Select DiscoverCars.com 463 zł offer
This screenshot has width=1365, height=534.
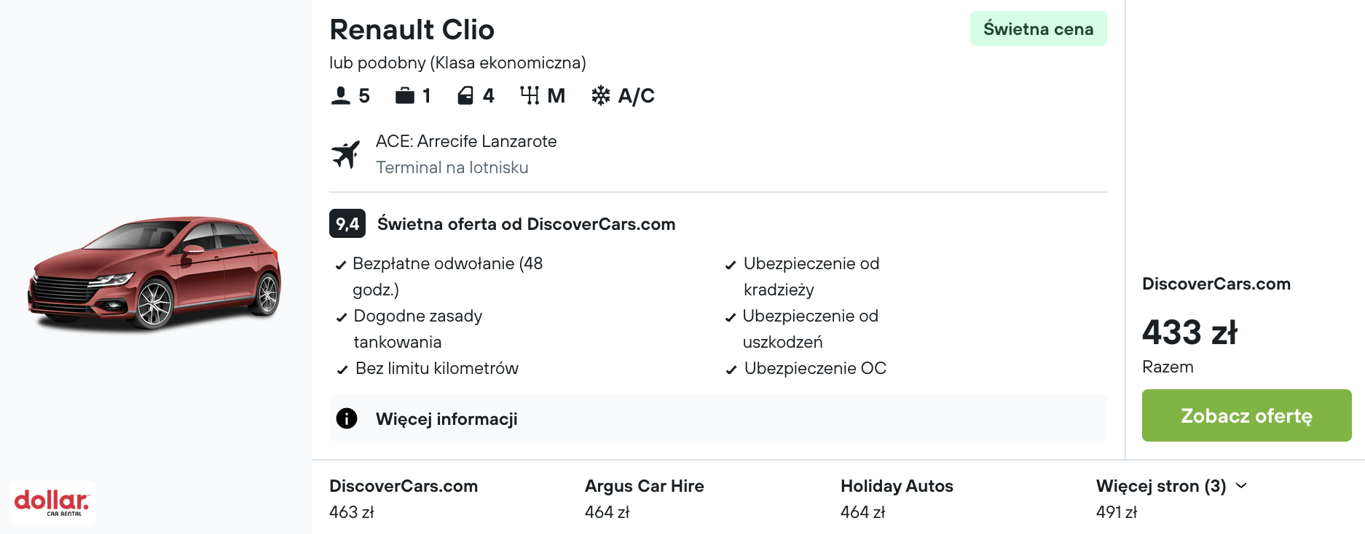point(403,498)
